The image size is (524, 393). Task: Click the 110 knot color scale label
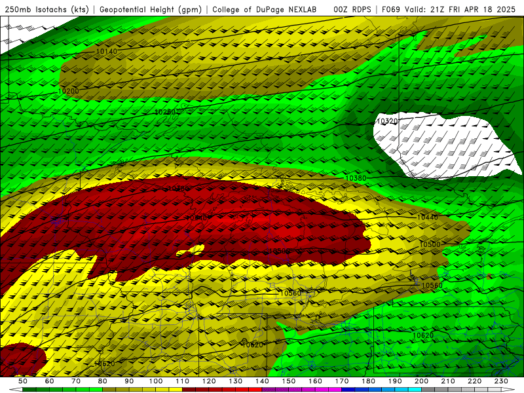[183, 381]
